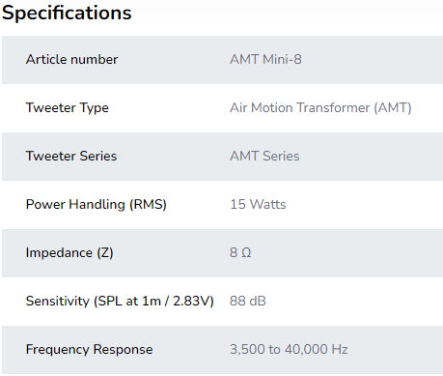The width and height of the screenshot is (443, 376).
Task: Select the Tweeter Series label
Action: 71,156
